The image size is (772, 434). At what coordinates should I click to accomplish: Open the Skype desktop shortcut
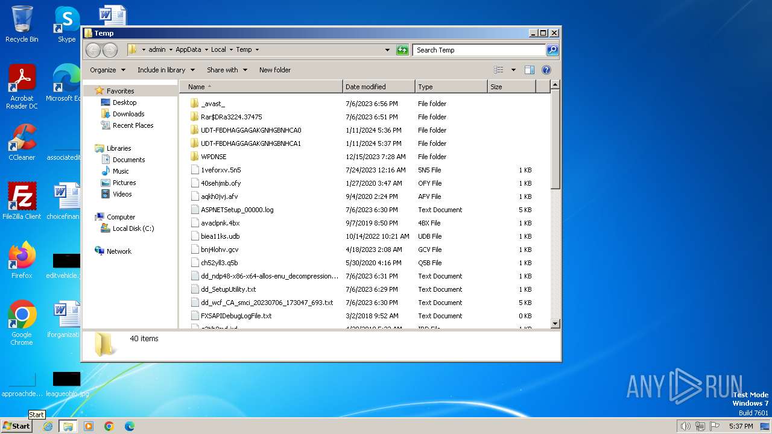pyautogui.click(x=66, y=24)
